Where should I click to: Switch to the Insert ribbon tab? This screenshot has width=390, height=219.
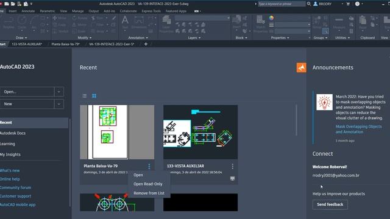[12, 11]
